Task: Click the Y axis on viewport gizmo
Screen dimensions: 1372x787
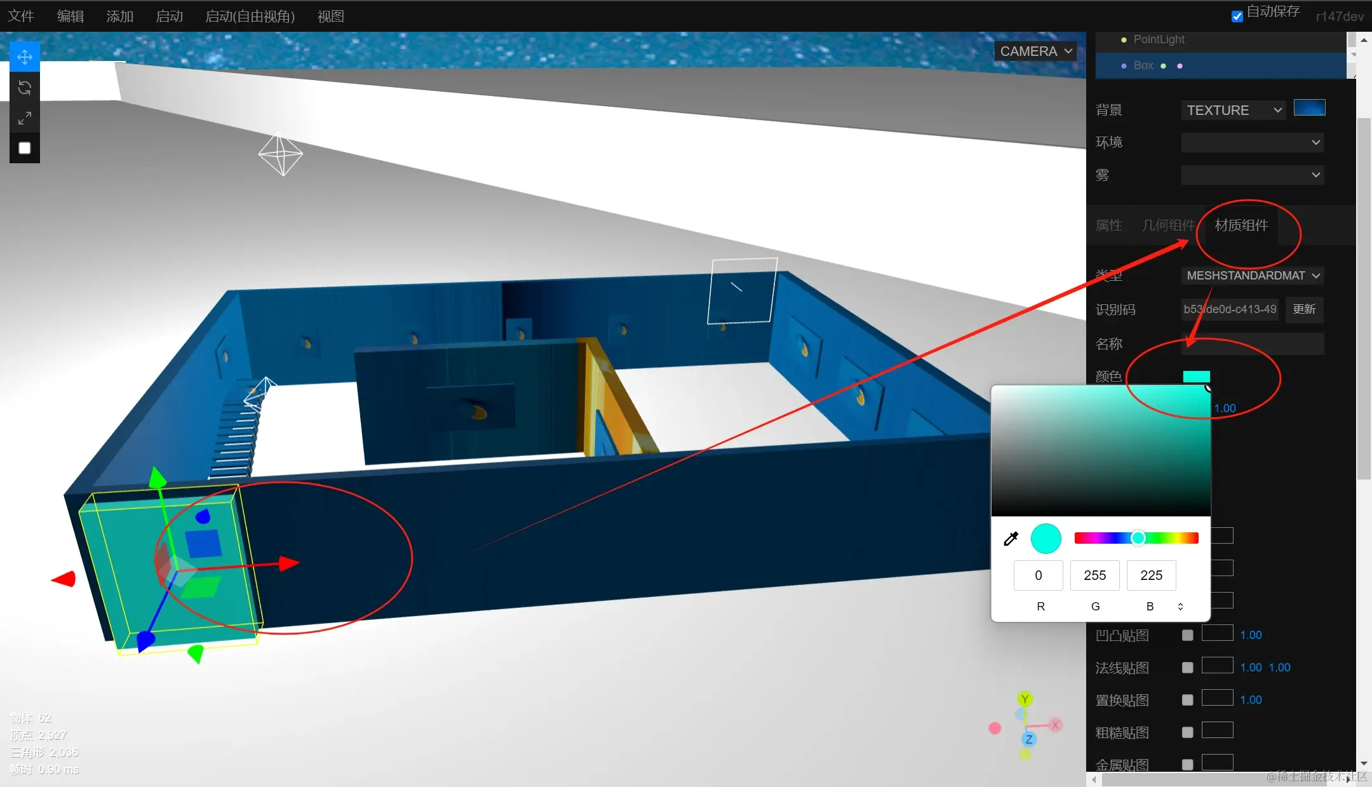Action: point(1025,699)
